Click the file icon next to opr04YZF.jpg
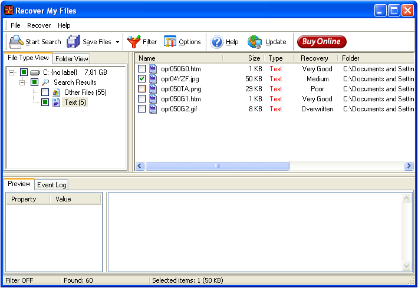This screenshot has width=418, height=288. (x=153, y=79)
